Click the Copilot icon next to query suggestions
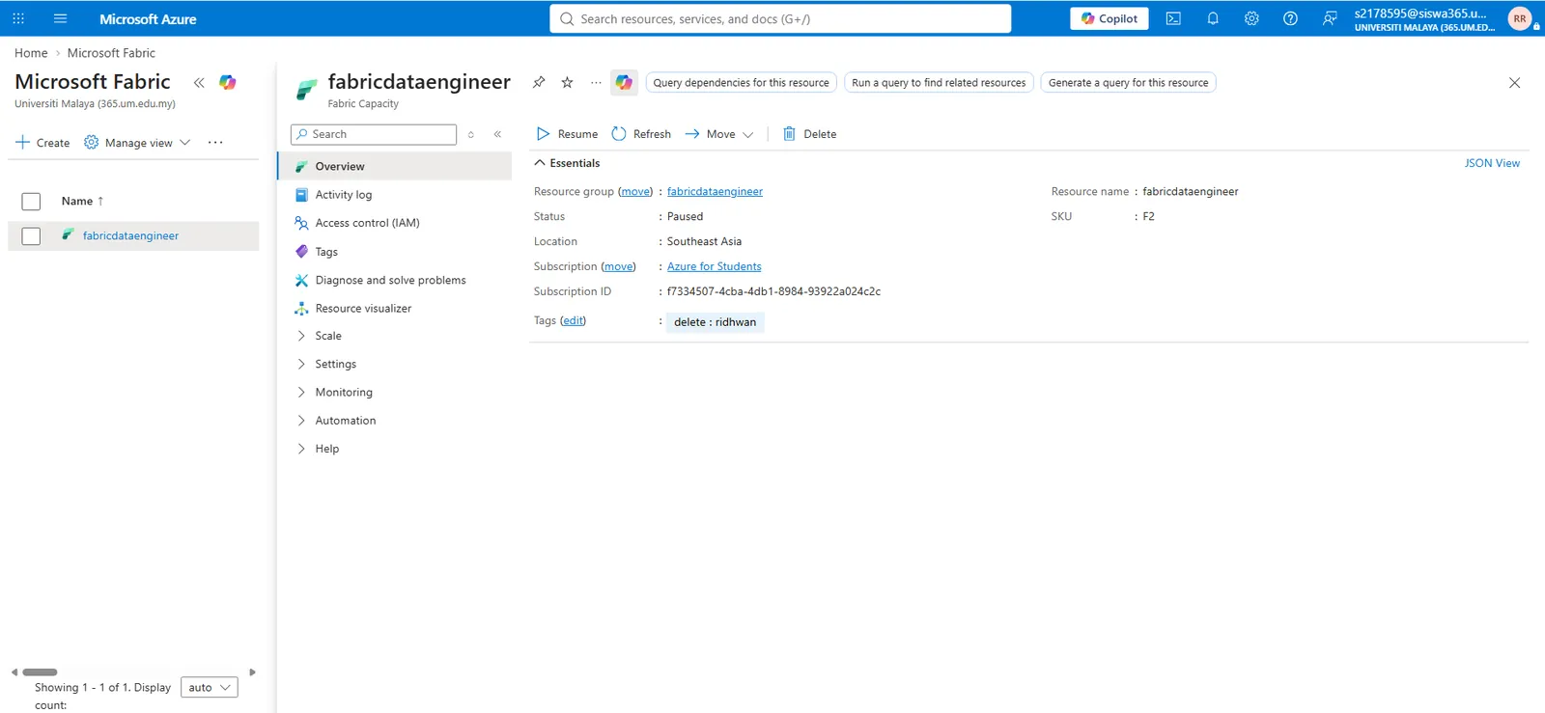Screen dimensions: 1545x713 click(x=625, y=82)
